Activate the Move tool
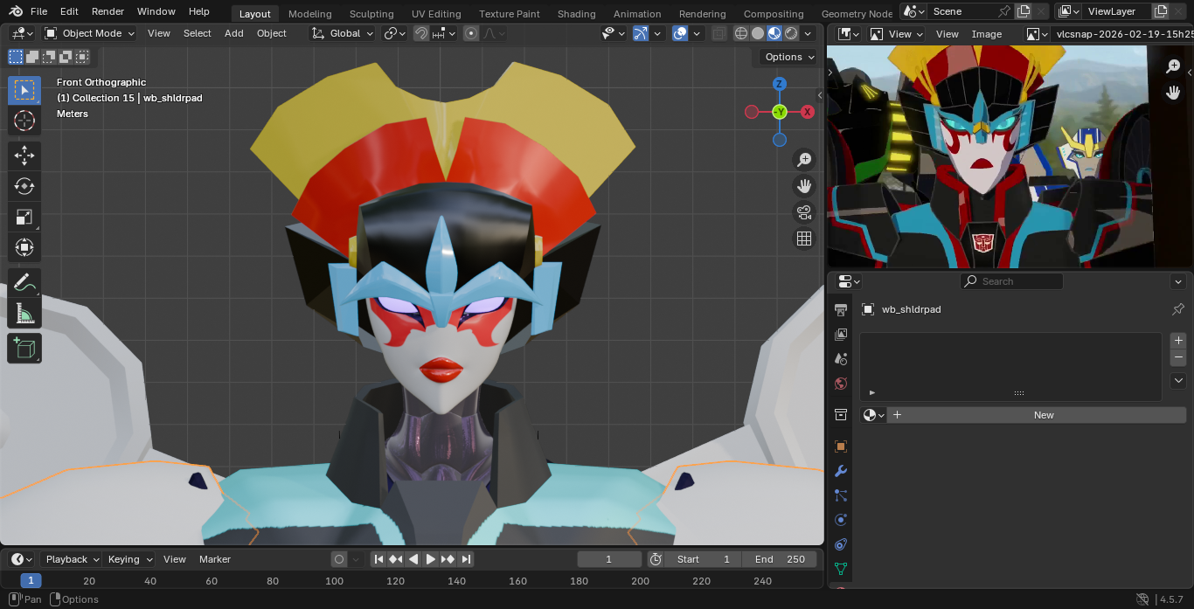 tap(24, 156)
